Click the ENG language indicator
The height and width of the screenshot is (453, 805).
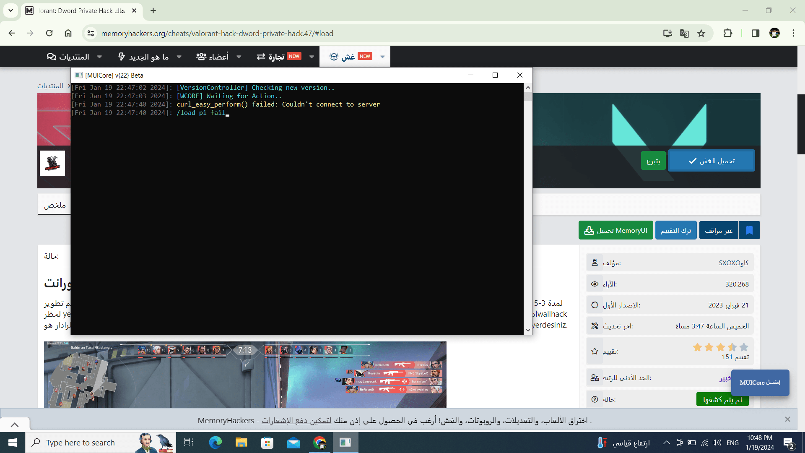pos(732,443)
